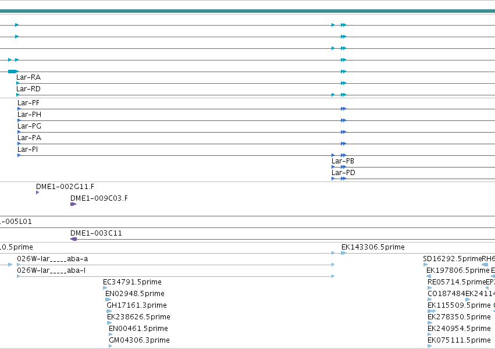Click the DME1-002G11.F feature label
The width and height of the screenshot is (495, 349).
65,187
